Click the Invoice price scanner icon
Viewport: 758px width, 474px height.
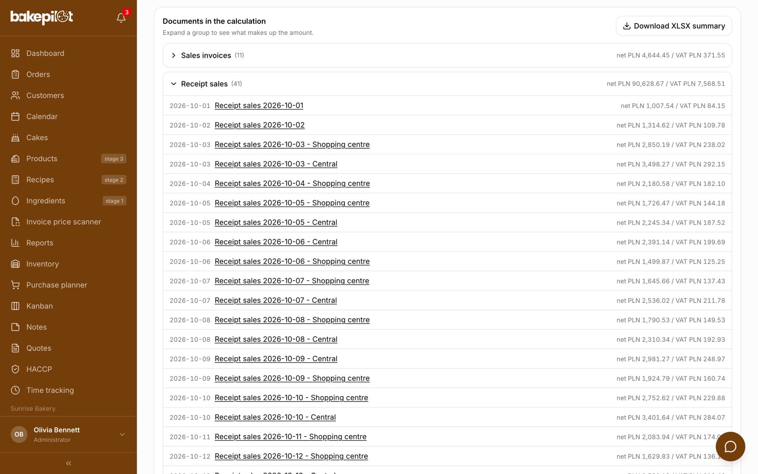click(15, 222)
